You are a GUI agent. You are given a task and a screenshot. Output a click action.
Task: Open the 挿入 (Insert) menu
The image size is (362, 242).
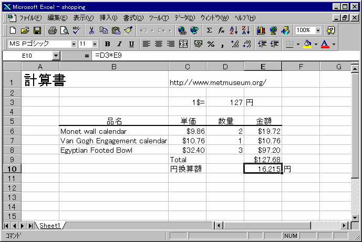pos(109,17)
